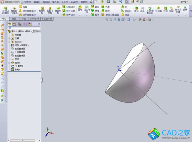192x142 pixels.
Task: Select the 圆角 fillet tool
Action: pyautogui.click(x=80, y=8)
